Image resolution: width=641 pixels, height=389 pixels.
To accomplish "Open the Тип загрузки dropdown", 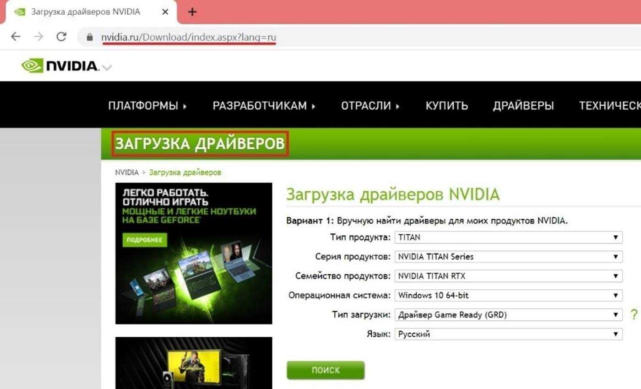I will click(508, 314).
